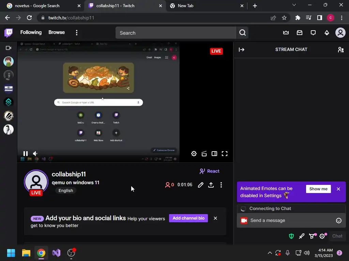Edit stream info with the pencil icon

200,185
